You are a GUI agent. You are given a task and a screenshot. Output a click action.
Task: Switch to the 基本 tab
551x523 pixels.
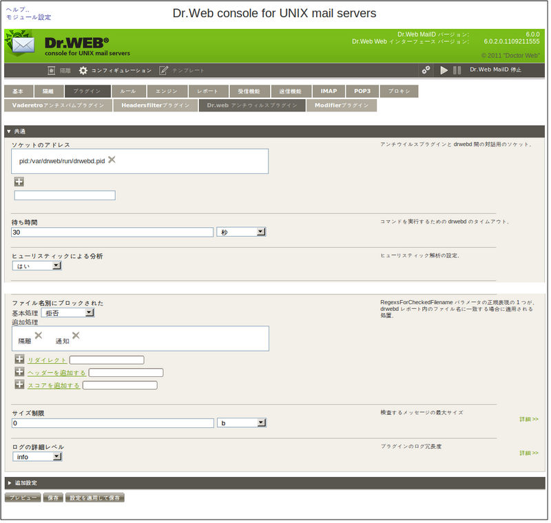pyautogui.click(x=19, y=92)
